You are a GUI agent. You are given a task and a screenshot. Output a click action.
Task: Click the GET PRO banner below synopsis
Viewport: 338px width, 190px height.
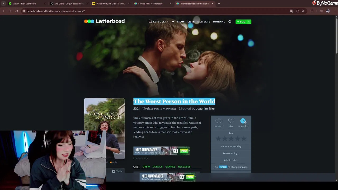(161, 151)
